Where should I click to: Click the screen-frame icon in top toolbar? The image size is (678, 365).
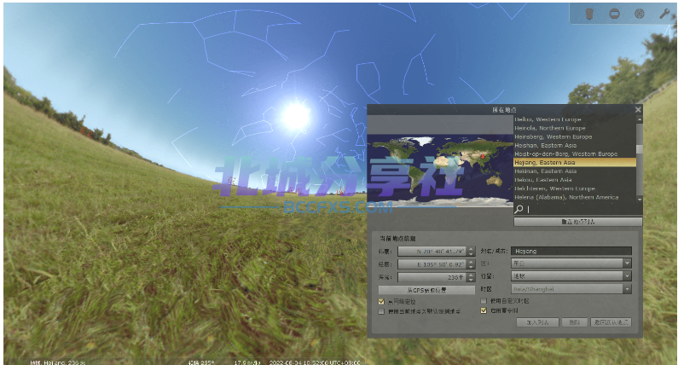(x=614, y=14)
